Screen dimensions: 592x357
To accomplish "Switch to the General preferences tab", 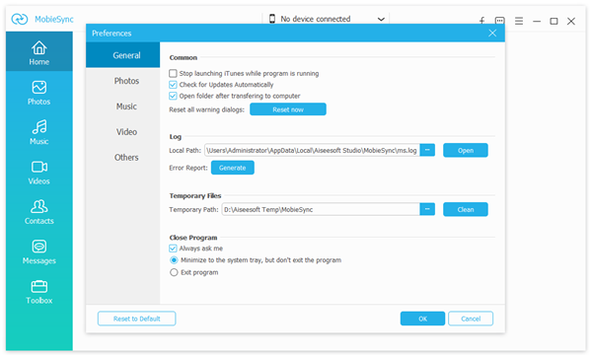I will [x=123, y=55].
